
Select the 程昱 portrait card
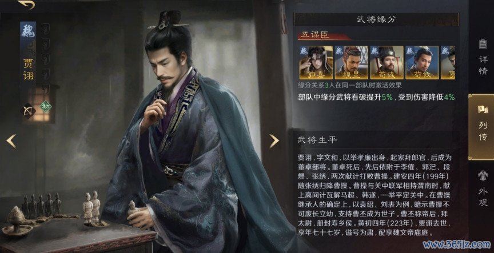[x=351, y=62]
